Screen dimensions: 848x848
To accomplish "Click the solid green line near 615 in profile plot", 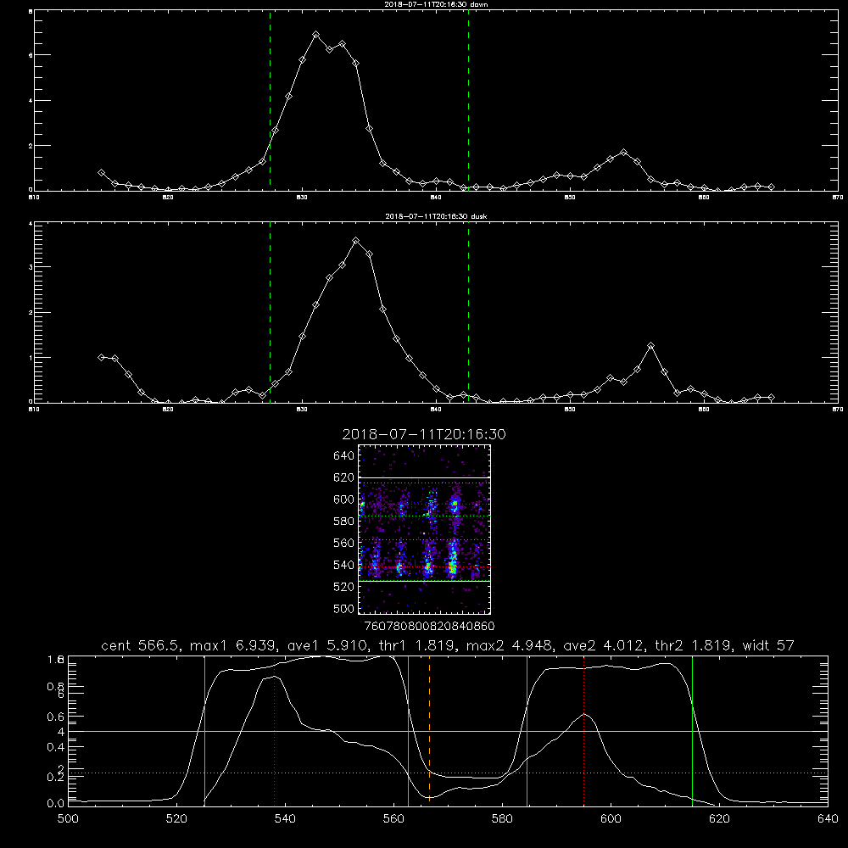I will (x=692, y=731).
